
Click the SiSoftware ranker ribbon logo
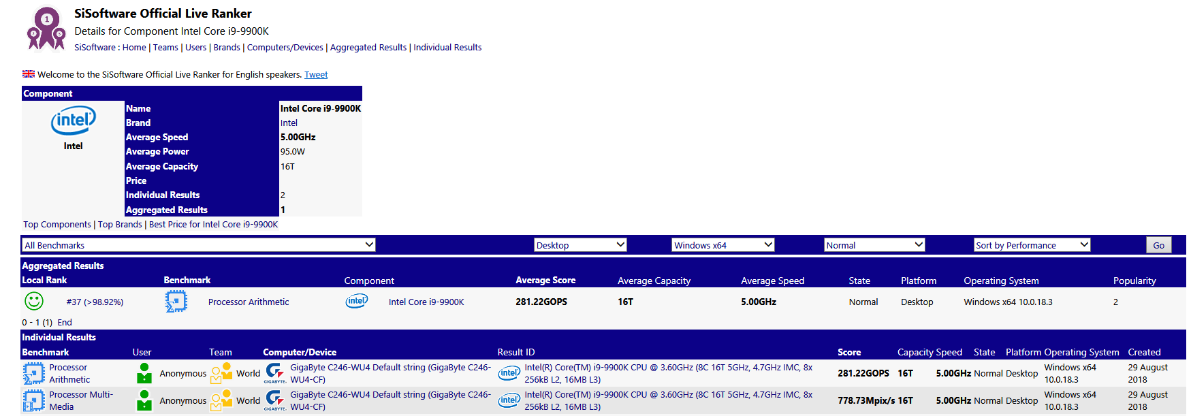(x=46, y=29)
